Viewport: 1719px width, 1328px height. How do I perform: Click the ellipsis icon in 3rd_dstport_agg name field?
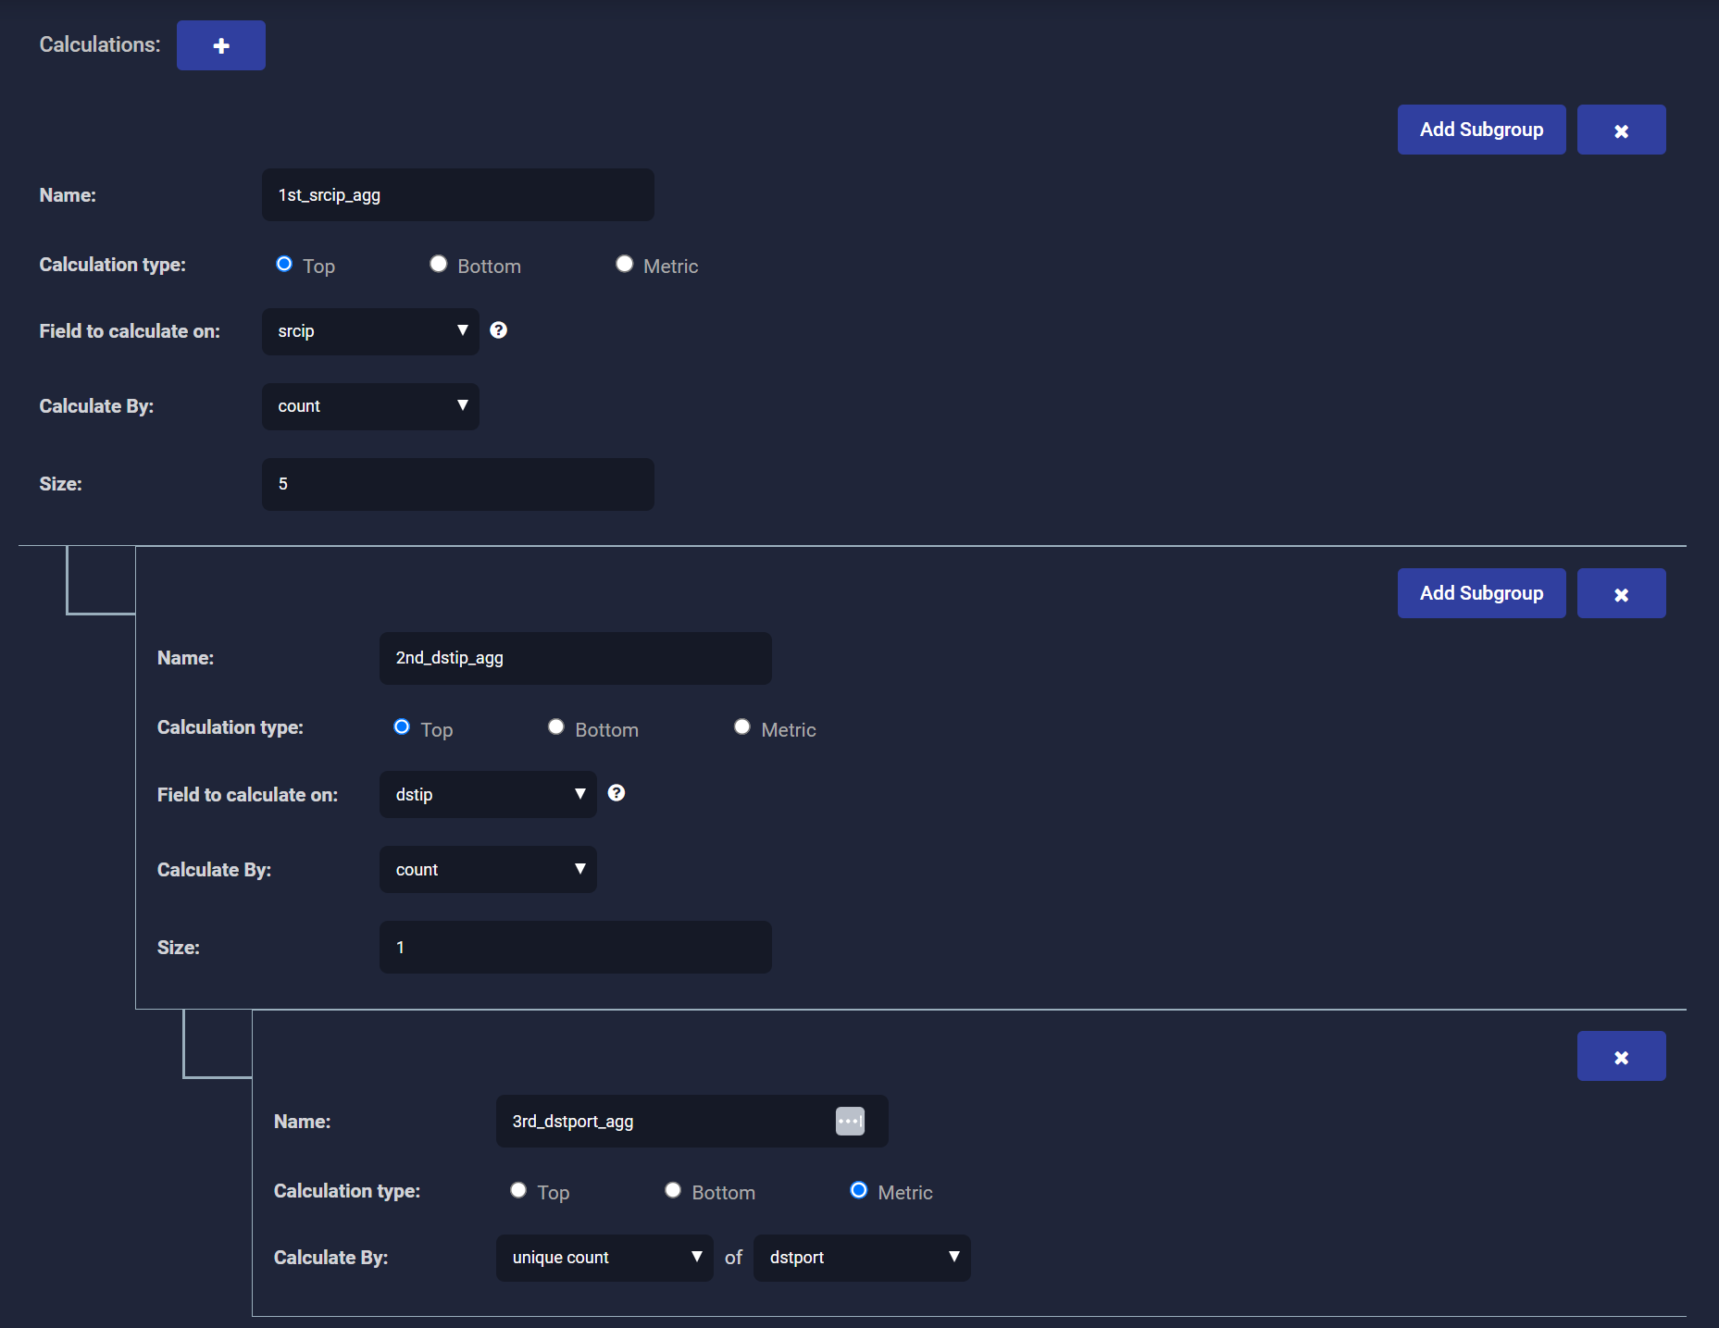[x=849, y=1121]
